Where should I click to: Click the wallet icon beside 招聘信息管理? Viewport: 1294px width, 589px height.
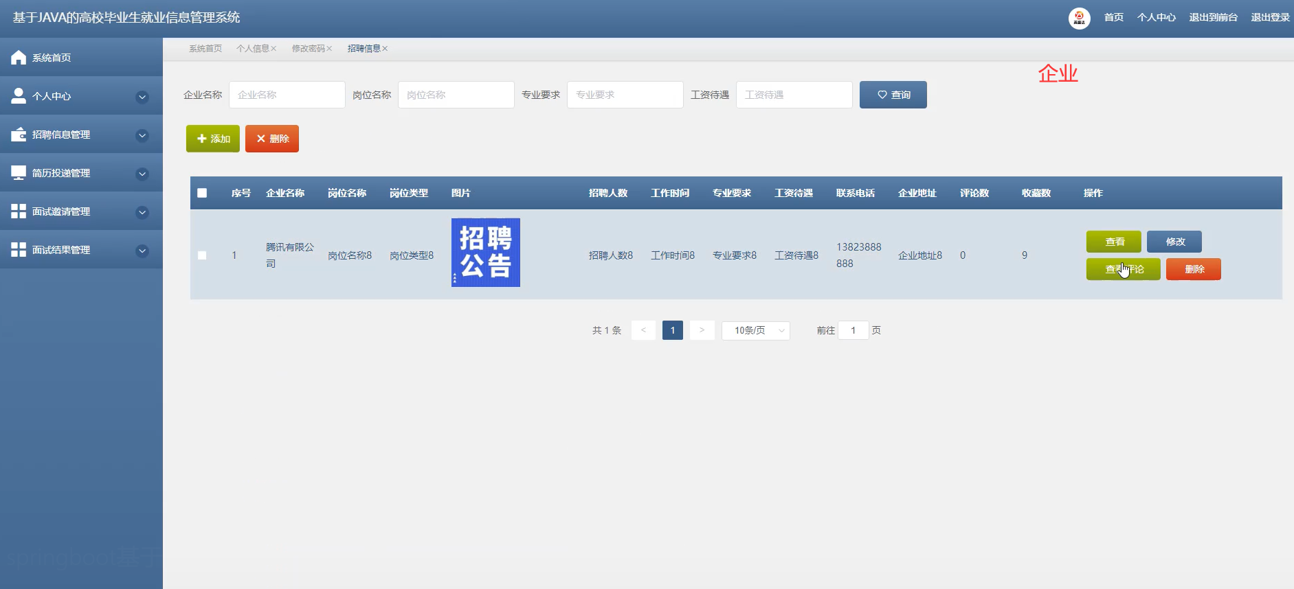[x=19, y=135]
